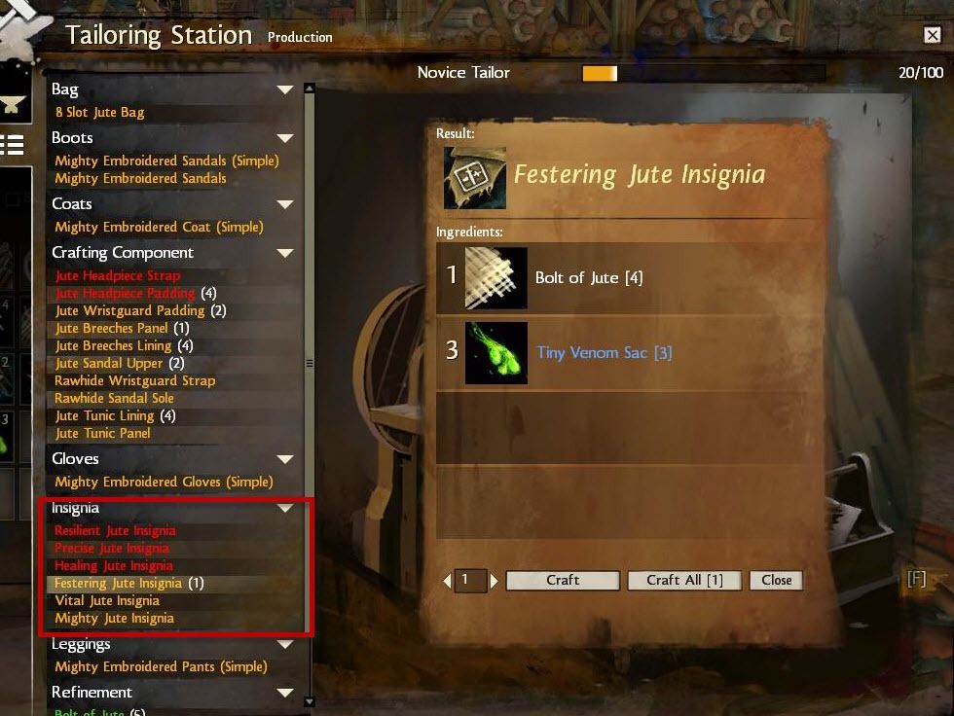This screenshot has height=716, width=954.
Task: Click the Bolt of Jute ingredient icon
Action: point(495,278)
